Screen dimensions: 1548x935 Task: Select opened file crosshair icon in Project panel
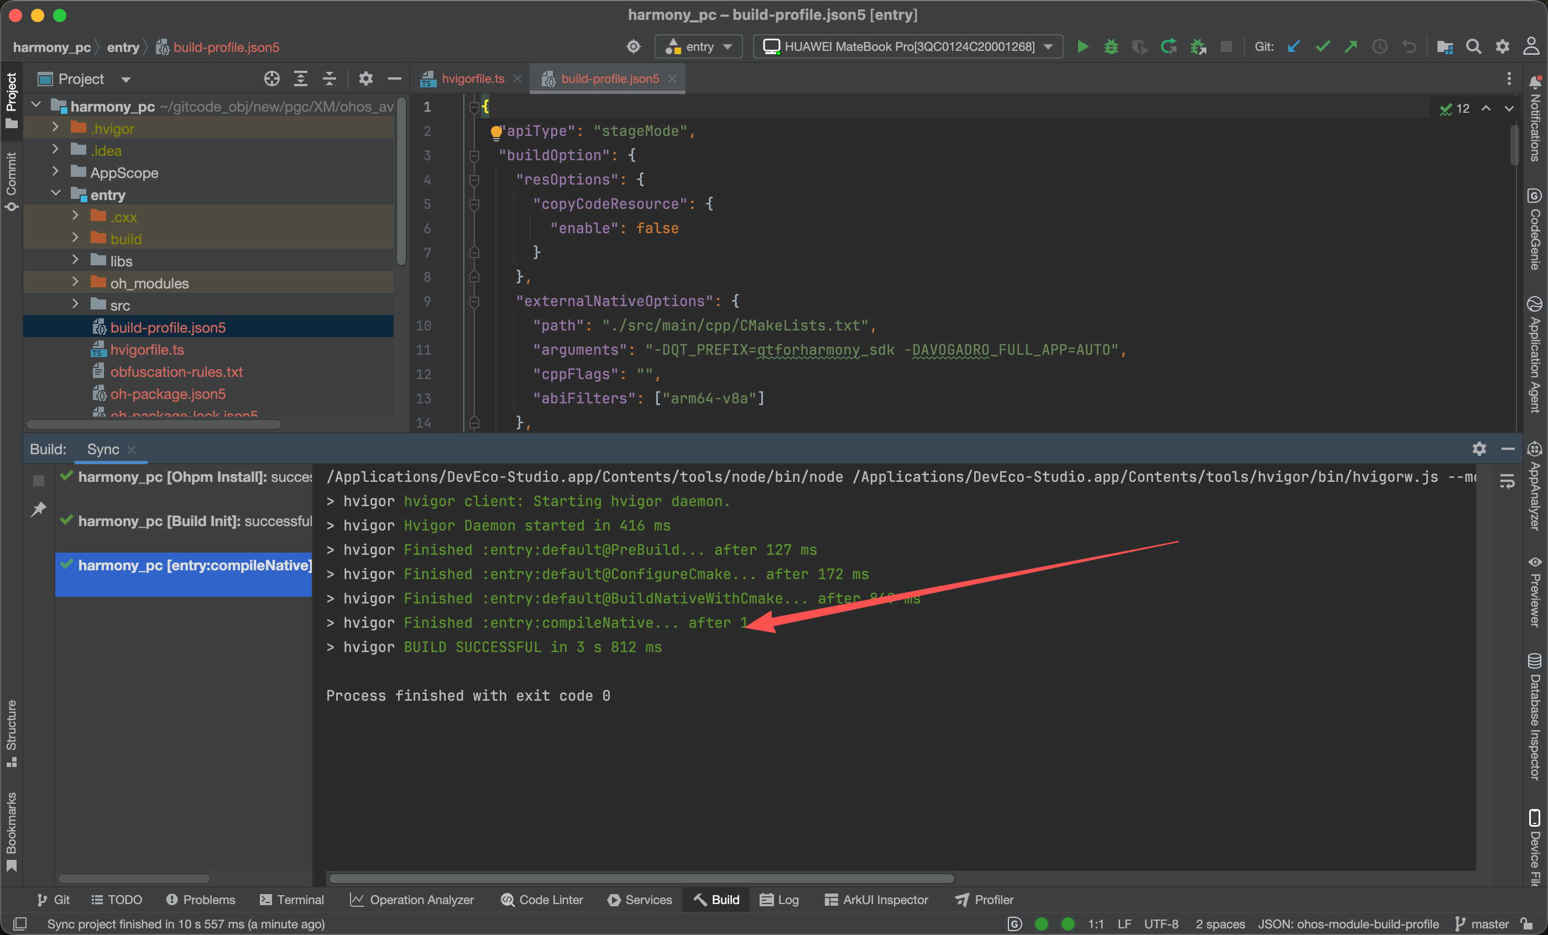click(x=271, y=78)
